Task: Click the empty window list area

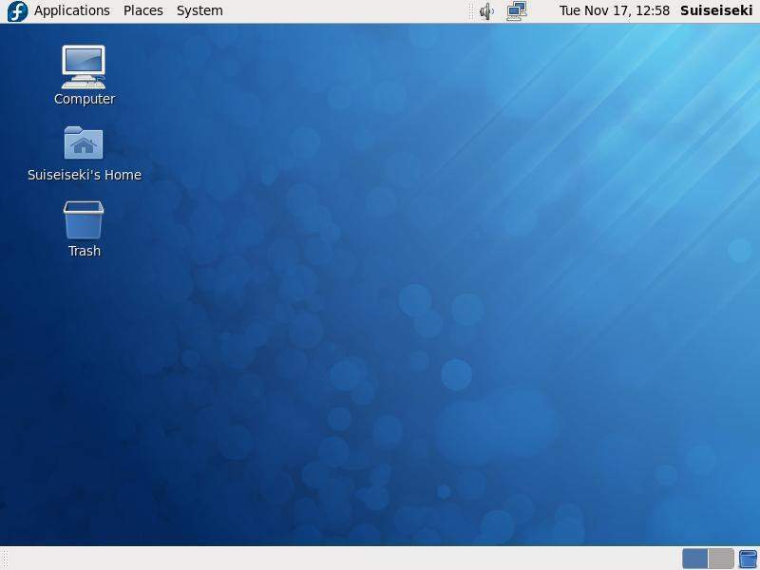Action: point(332,558)
